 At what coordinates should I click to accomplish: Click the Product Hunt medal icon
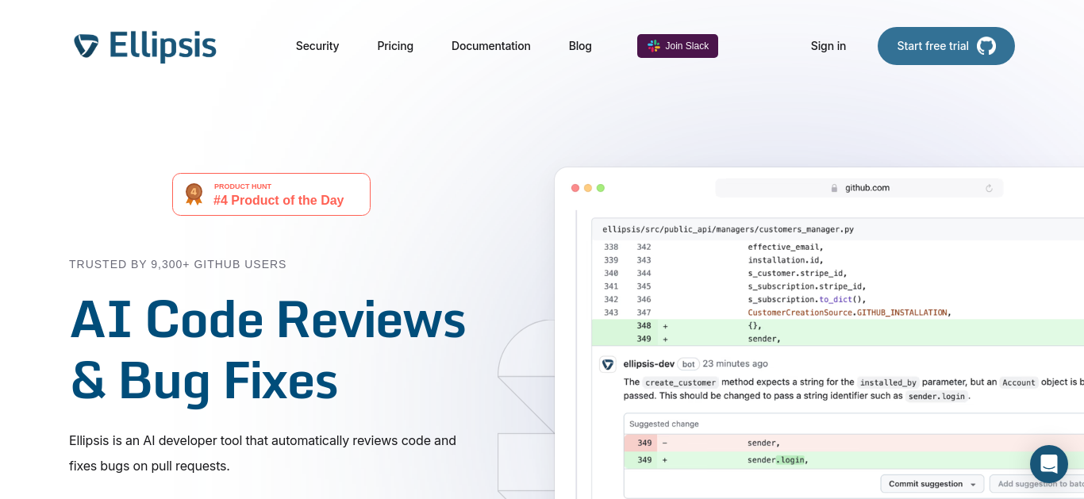194,194
